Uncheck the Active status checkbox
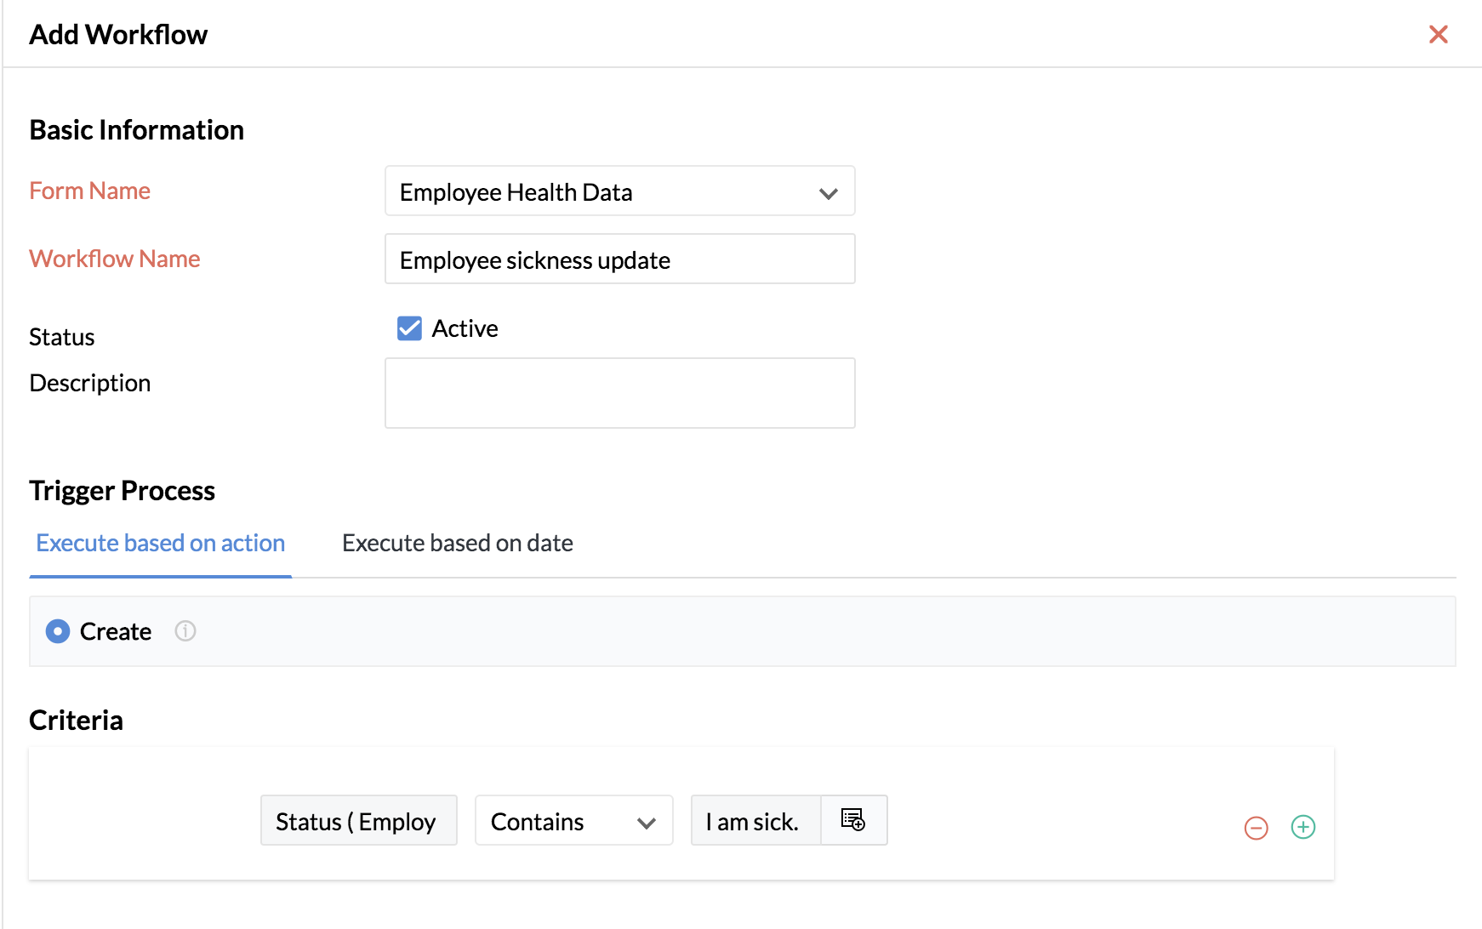The height and width of the screenshot is (929, 1482). coord(409,328)
